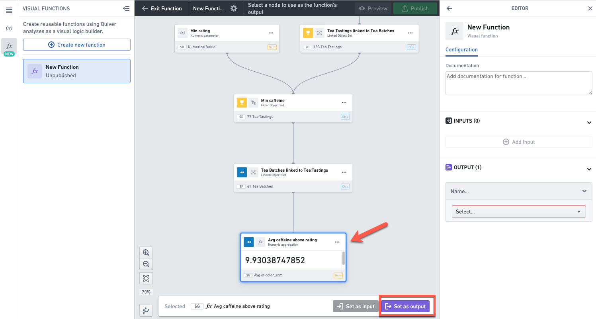The image size is (596, 319).
Task: Close the Editor panel
Action: click(x=590, y=8)
